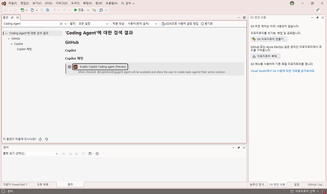The width and height of the screenshot is (327, 194).
Task: Click the find in files folder icon
Action: click(94, 10)
